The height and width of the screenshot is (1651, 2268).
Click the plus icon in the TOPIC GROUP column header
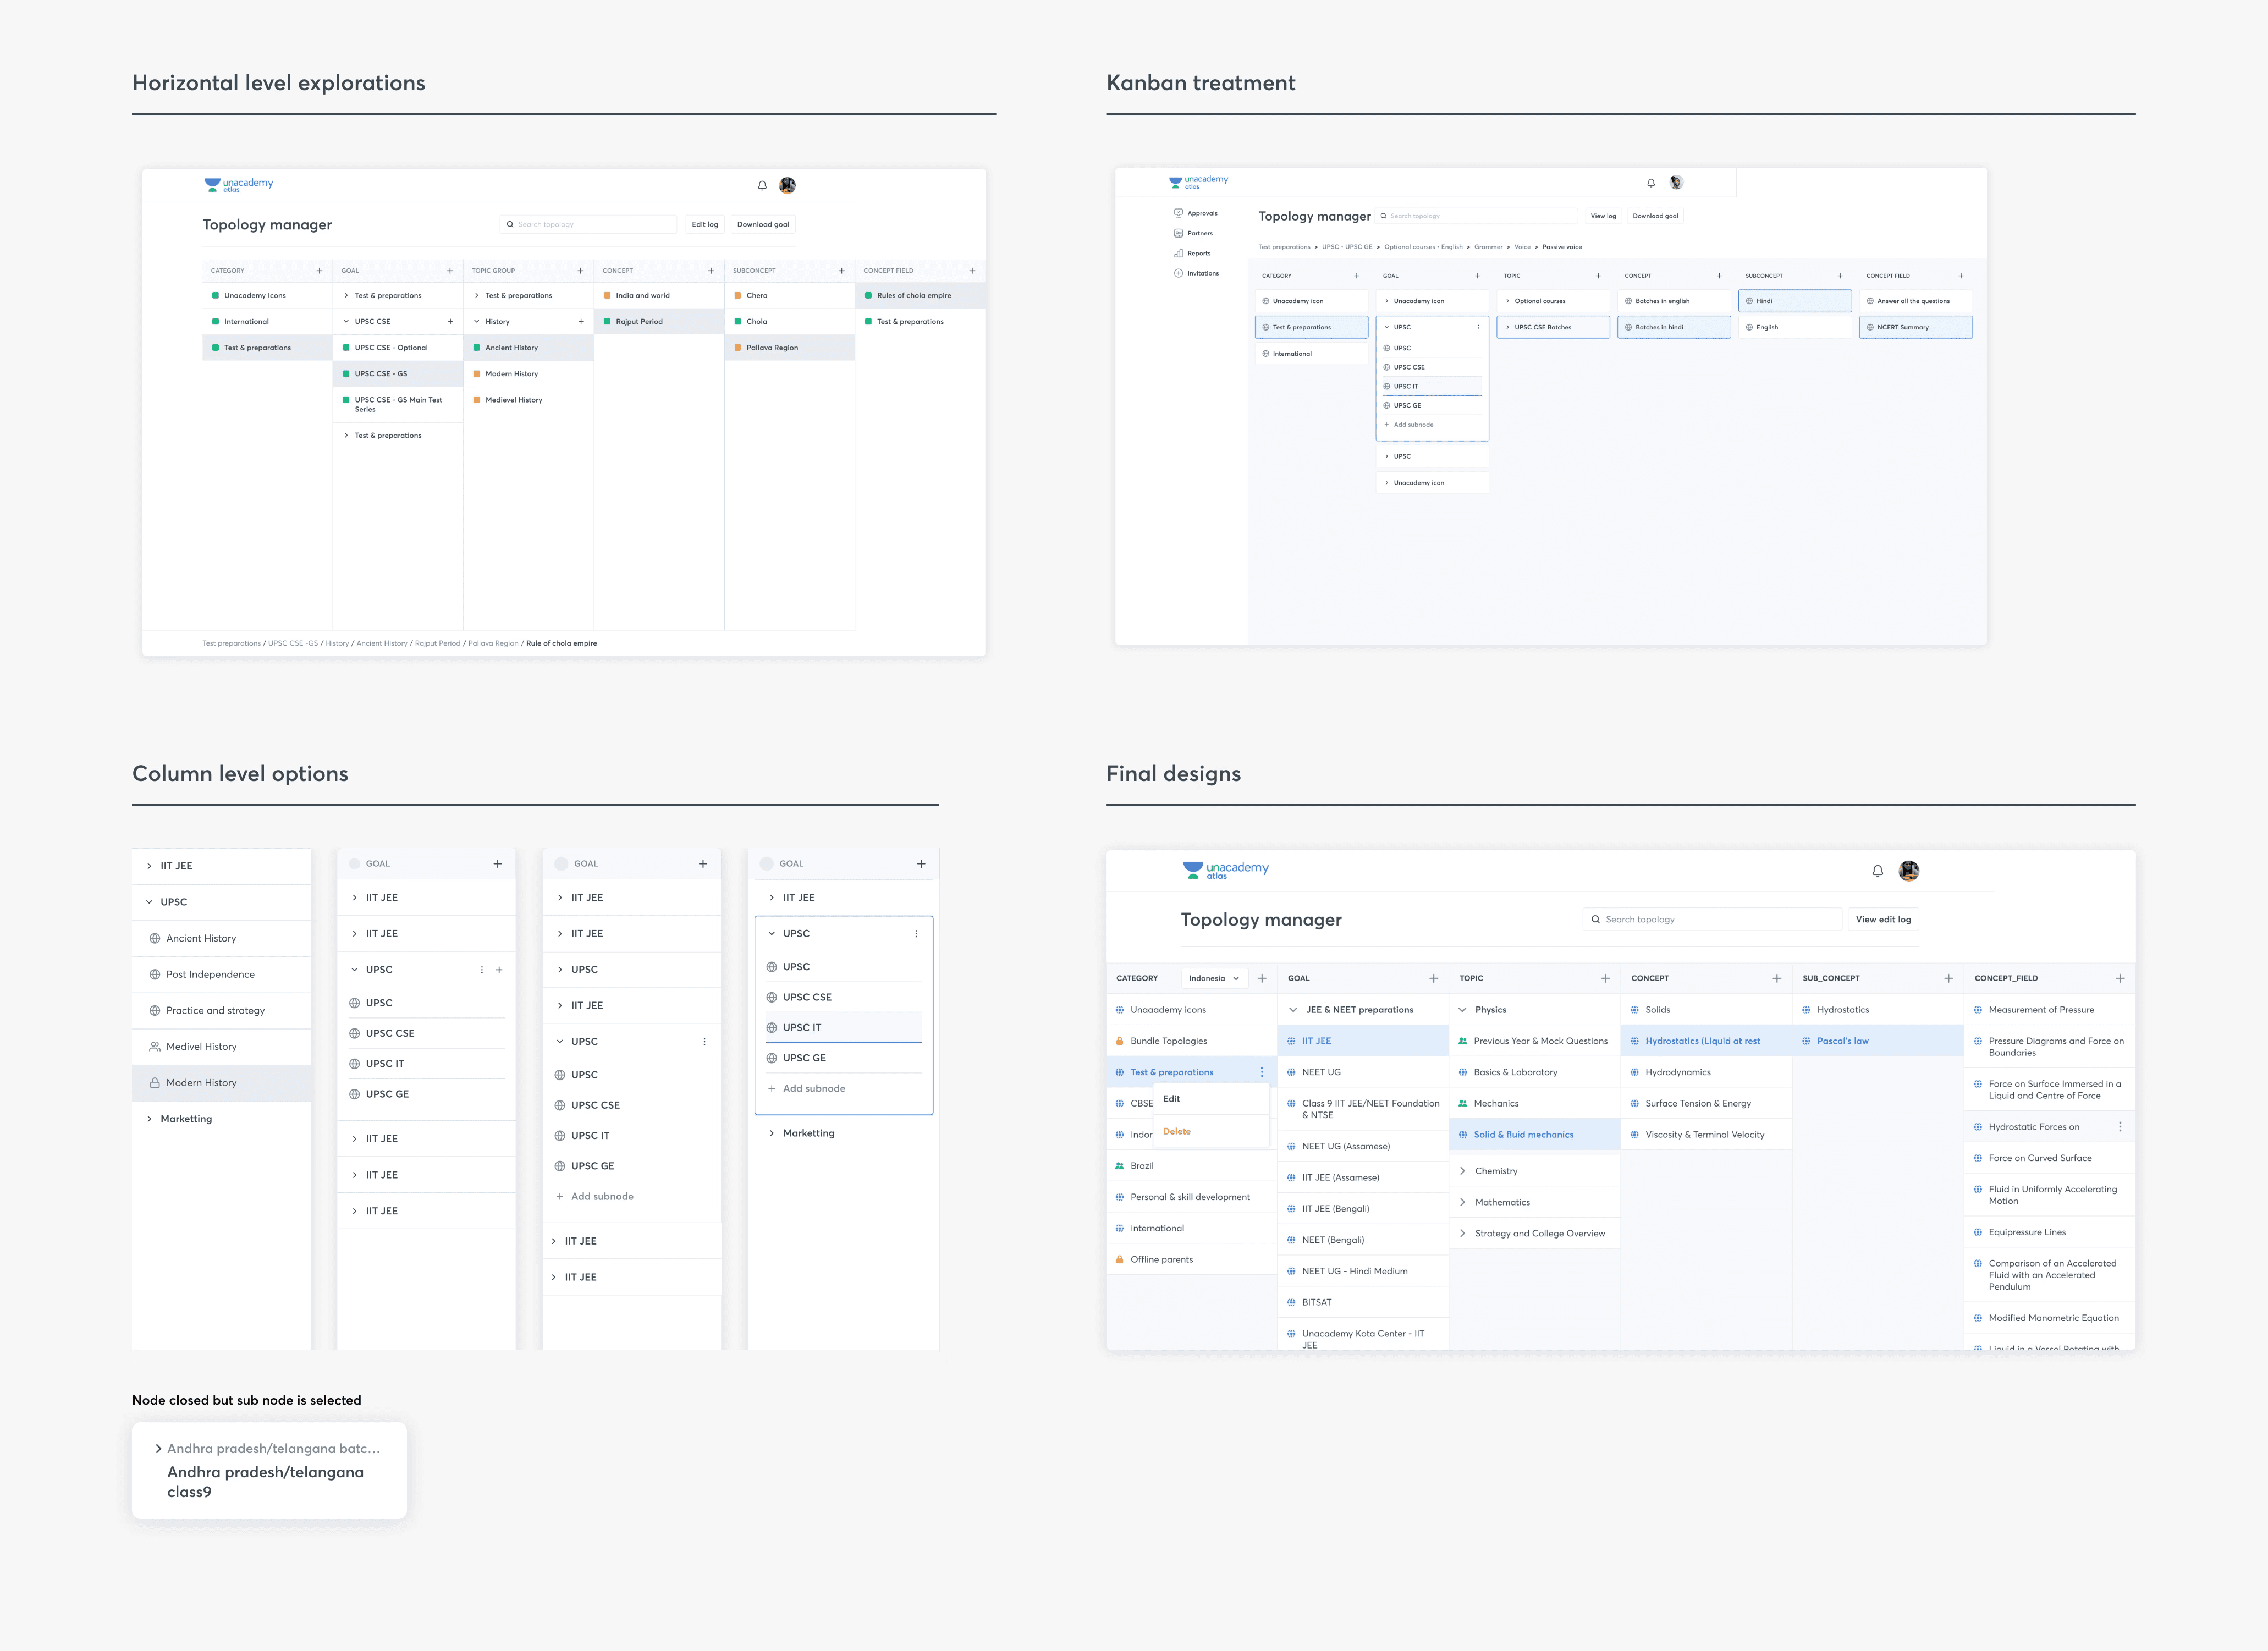pos(580,271)
